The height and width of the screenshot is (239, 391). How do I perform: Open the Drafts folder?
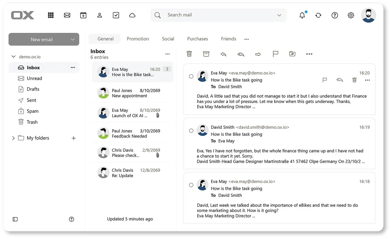coord(33,89)
